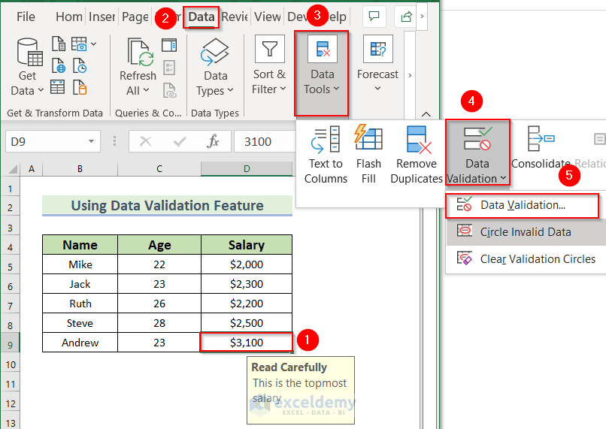Select the row 9 header

pyautogui.click(x=10, y=345)
